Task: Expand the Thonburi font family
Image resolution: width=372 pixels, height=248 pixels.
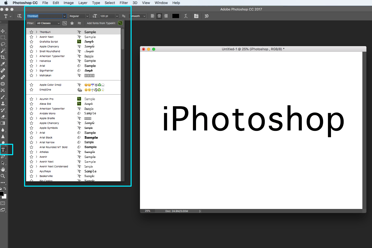Action: point(37,32)
